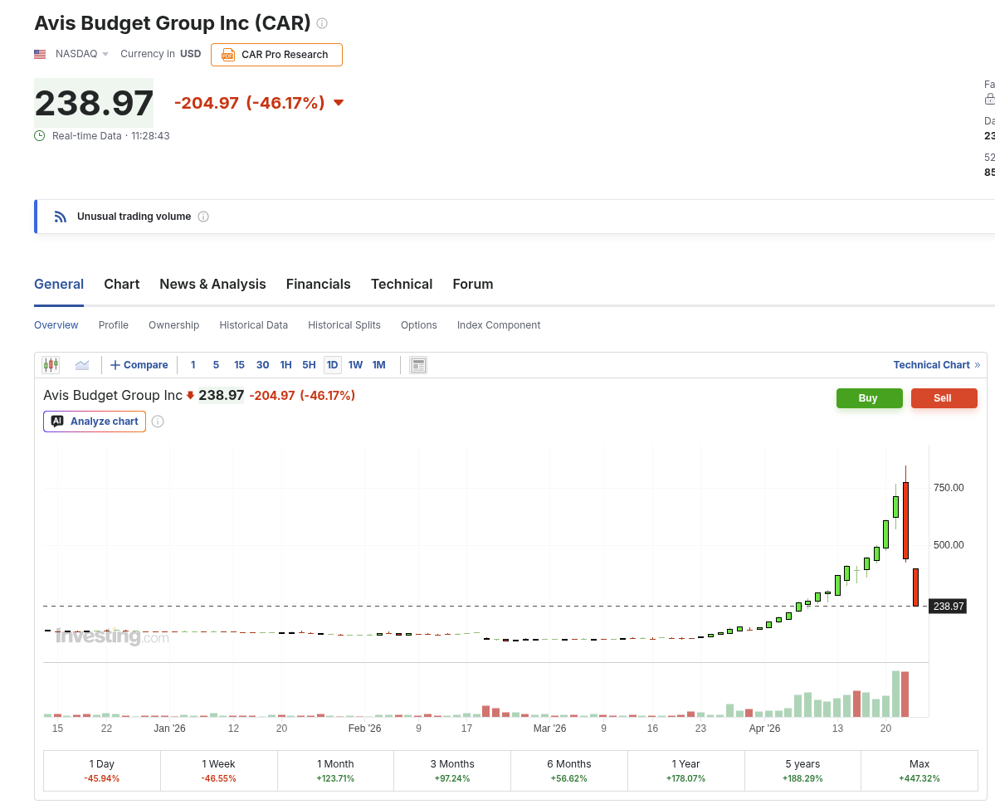
Task: Open the Technical tab
Action: coord(402,285)
